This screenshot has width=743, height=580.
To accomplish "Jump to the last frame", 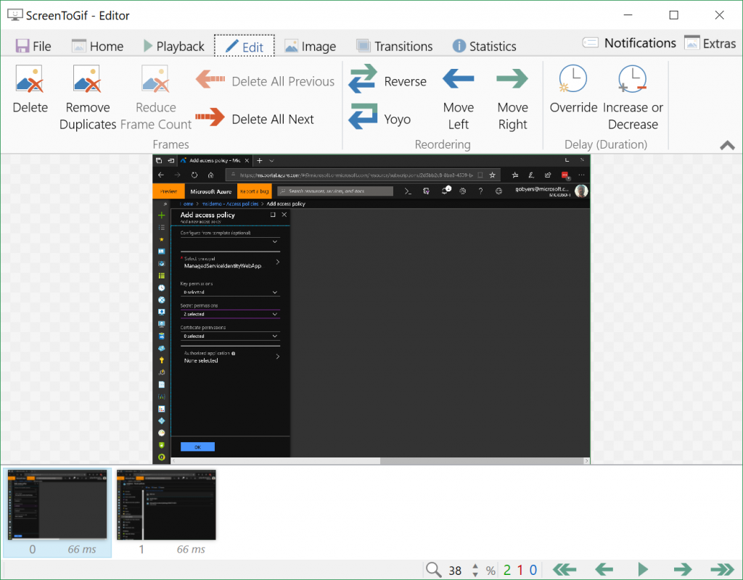I will click(x=722, y=569).
